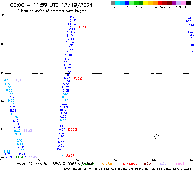Click the lavender 1151 time label

[x=17, y=80]
